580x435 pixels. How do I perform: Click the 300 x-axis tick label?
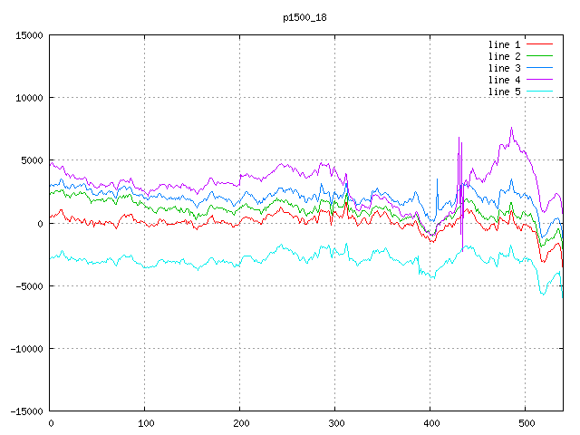(x=335, y=423)
